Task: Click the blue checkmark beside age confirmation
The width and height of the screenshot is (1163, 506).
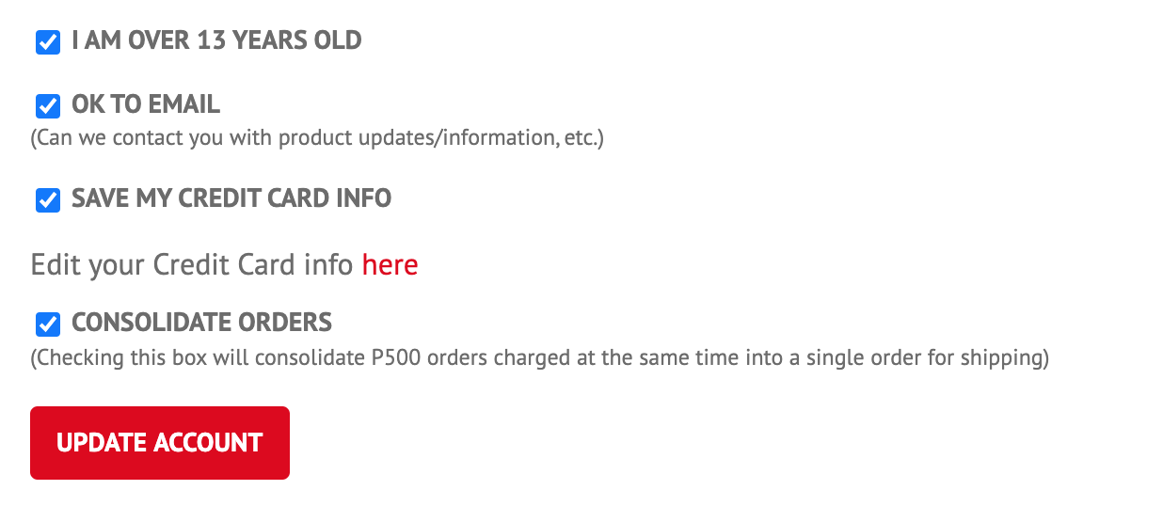Action: [x=48, y=42]
